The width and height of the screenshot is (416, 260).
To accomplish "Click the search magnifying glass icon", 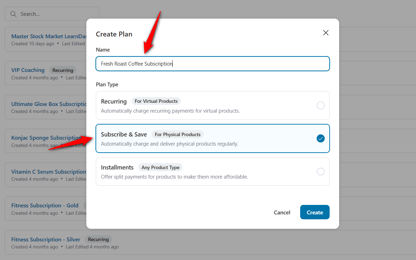I will click(x=13, y=14).
